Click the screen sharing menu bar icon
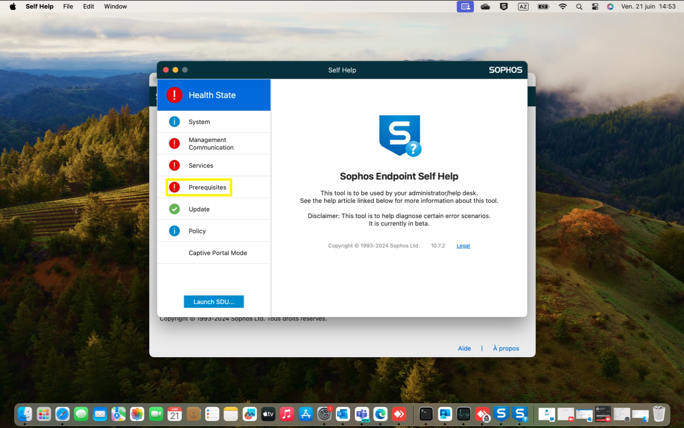 tap(465, 7)
